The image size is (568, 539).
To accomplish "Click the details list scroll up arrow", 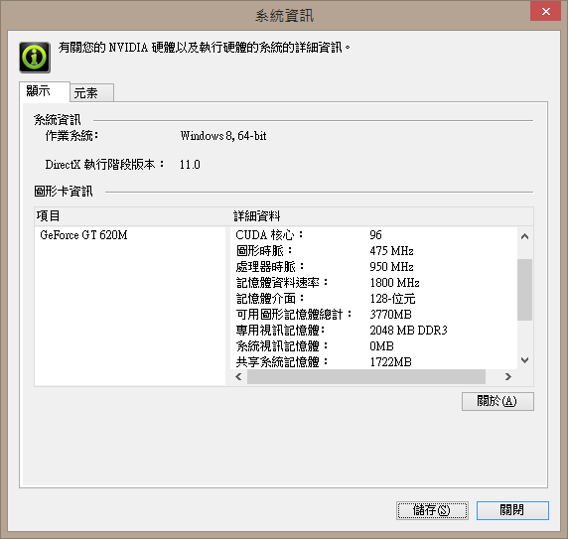I will tap(524, 236).
